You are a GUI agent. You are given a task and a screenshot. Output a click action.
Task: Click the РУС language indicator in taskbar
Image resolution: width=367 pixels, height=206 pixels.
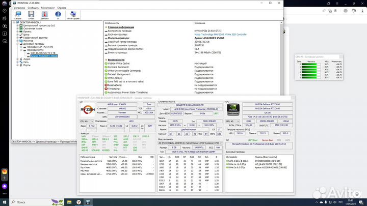341,202
